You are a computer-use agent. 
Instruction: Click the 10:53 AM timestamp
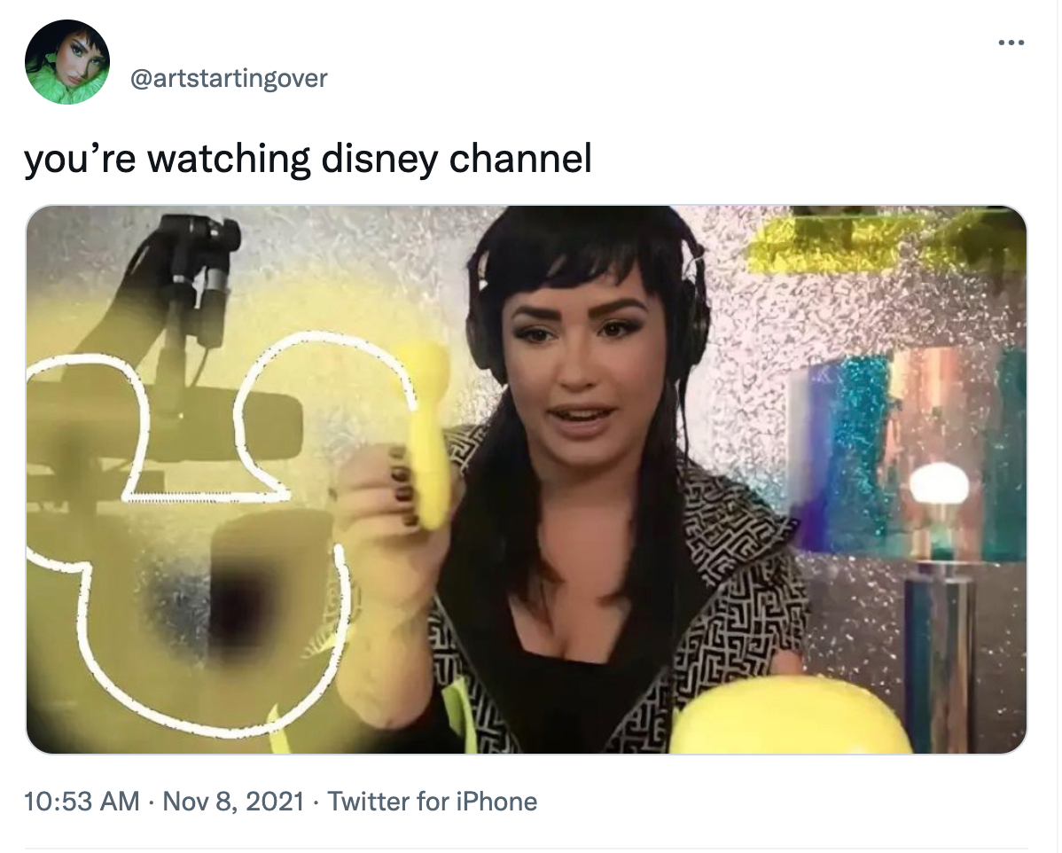(82, 802)
